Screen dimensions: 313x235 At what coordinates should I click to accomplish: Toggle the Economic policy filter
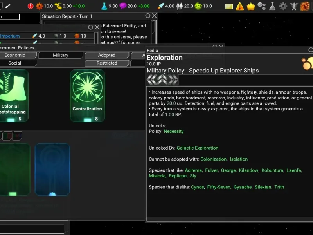[x=17, y=55]
